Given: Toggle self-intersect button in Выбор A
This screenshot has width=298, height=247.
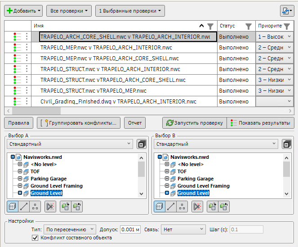Looking at the screenshot, I should point(50,207).
